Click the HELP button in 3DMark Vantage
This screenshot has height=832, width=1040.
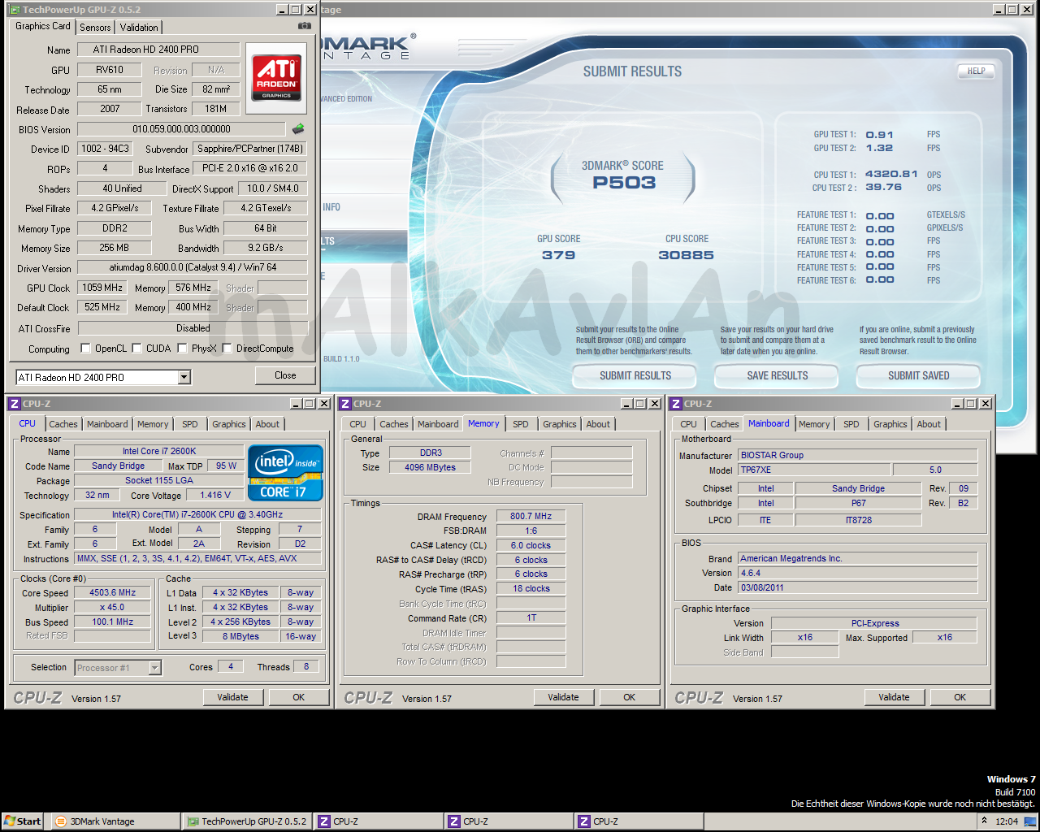976,71
